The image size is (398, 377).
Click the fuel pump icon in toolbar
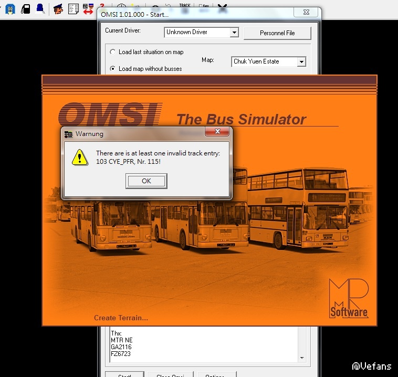tap(26, 9)
